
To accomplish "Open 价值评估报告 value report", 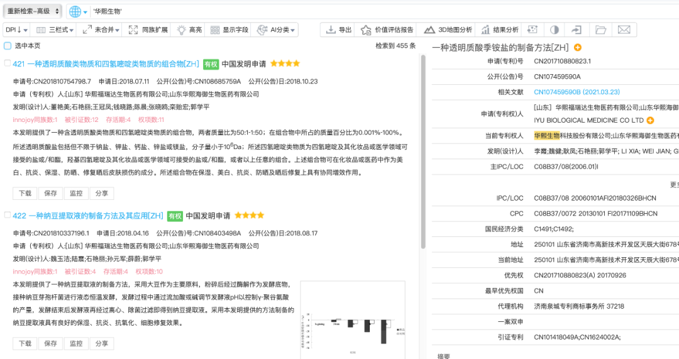I will tap(387, 30).
